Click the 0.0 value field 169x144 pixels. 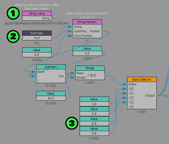pyautogui.click(x=37, y=55)
